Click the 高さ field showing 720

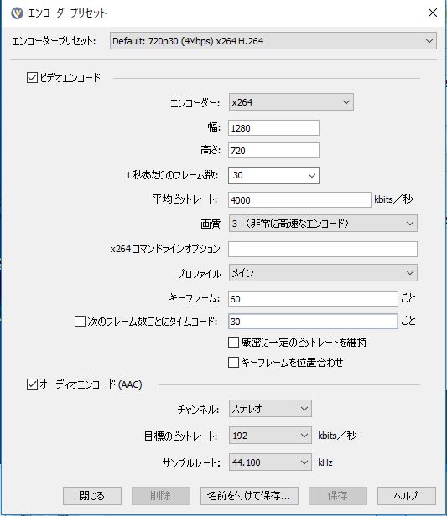pyautogui.click(x=273, y=151)
